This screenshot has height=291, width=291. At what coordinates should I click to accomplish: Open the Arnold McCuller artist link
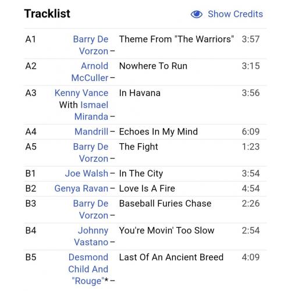pyautogui.click(x=90, y=72)
